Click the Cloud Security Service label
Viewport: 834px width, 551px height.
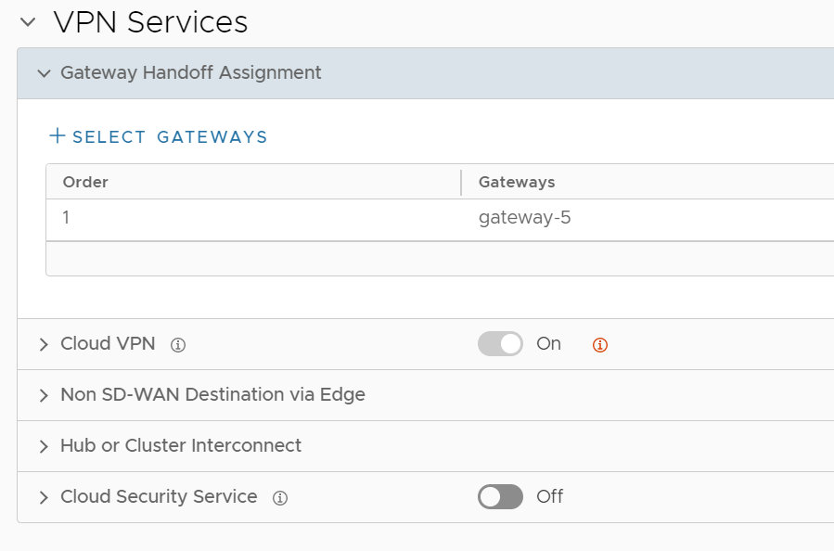point(159,497)
